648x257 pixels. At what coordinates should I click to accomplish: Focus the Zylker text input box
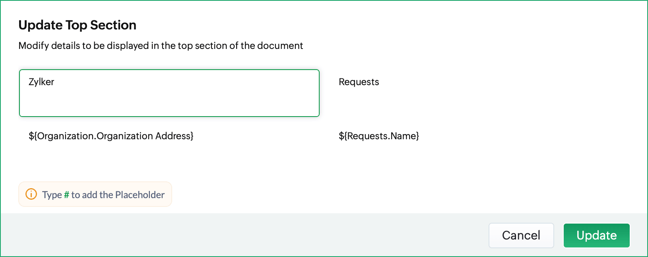(x=169, y=93)
